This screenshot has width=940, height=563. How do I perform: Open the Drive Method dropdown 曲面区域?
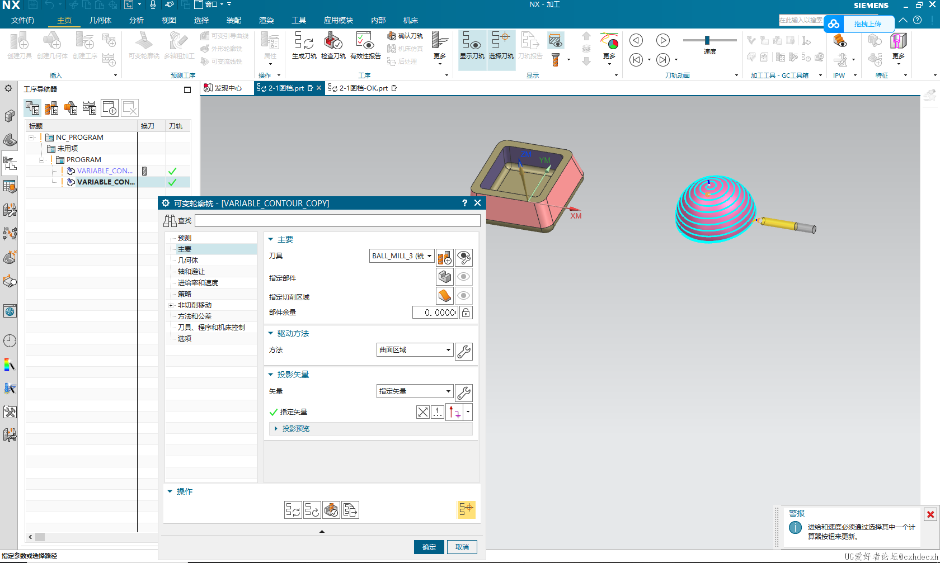[x=415, y=350]
